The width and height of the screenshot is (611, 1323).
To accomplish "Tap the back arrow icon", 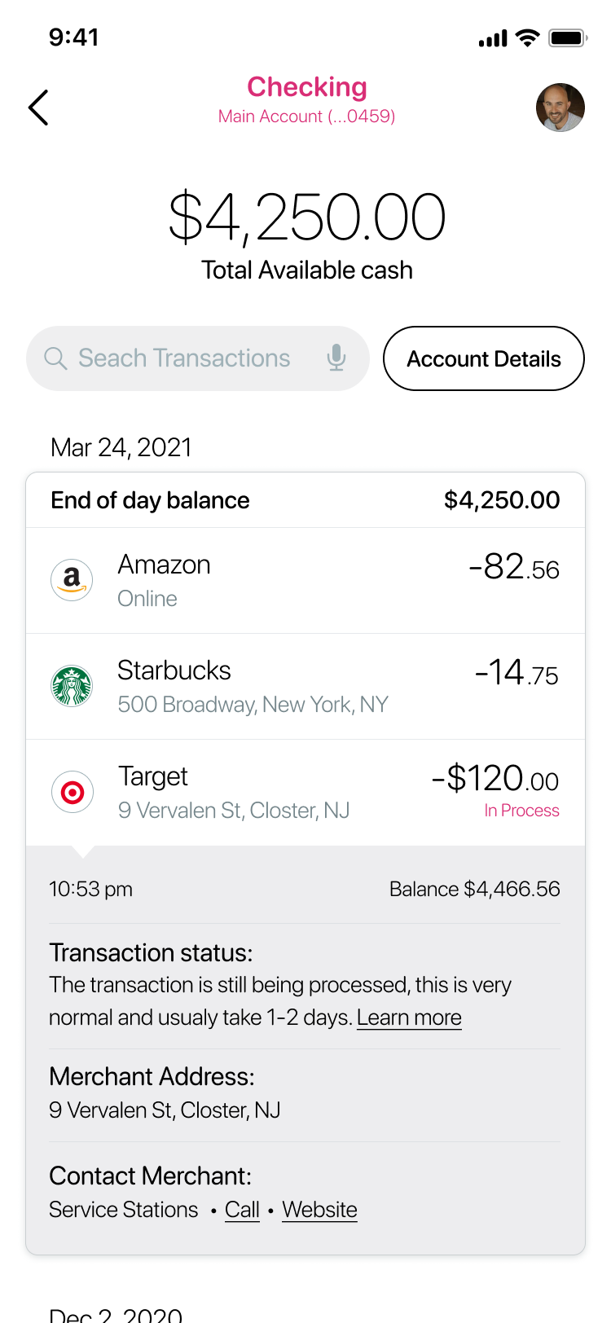I will pos(38,108).
